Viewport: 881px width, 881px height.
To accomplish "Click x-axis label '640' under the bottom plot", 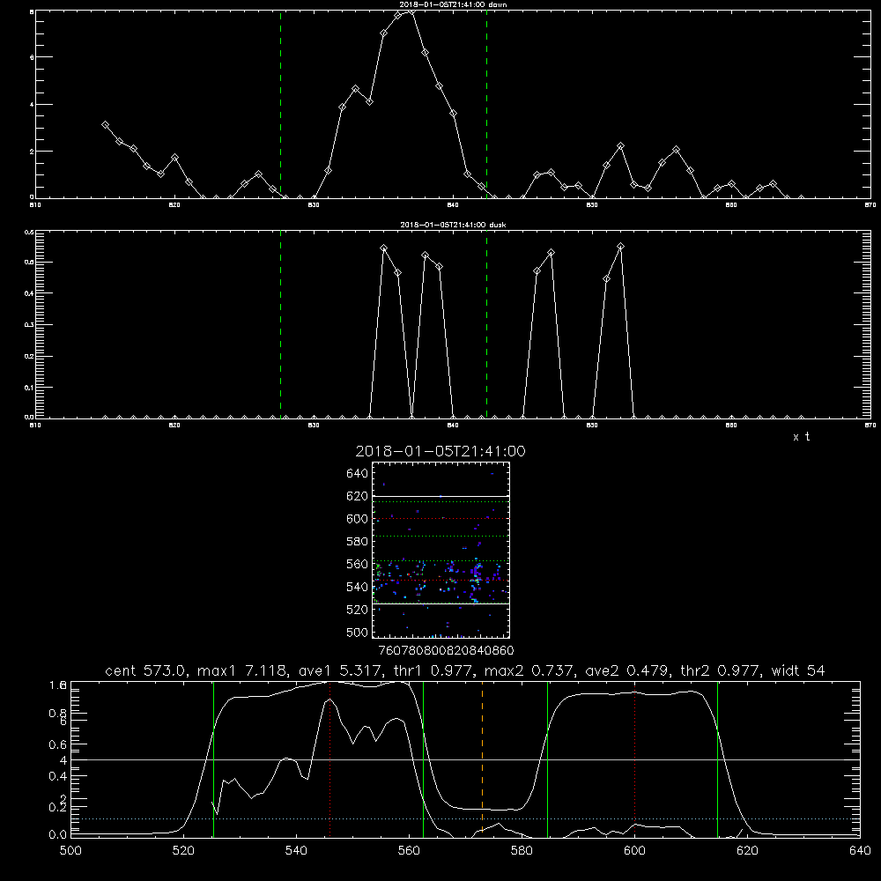I will click(860, 851).
